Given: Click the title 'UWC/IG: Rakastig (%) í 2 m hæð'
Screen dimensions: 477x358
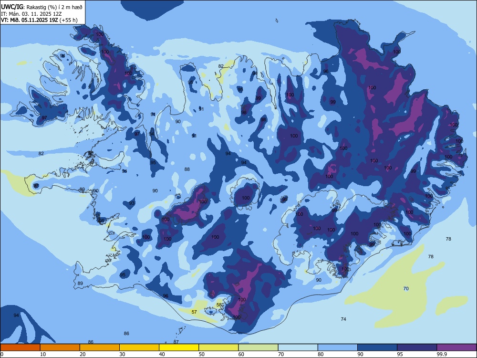Looking at the screenshot, I should click(x=41, y=7).
